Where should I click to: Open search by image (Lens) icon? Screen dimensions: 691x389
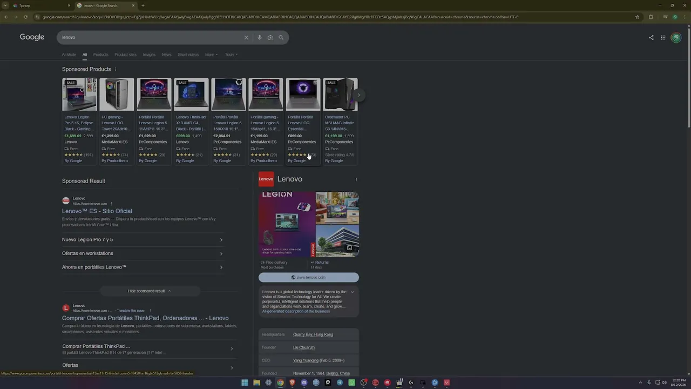tap(270, 37)
